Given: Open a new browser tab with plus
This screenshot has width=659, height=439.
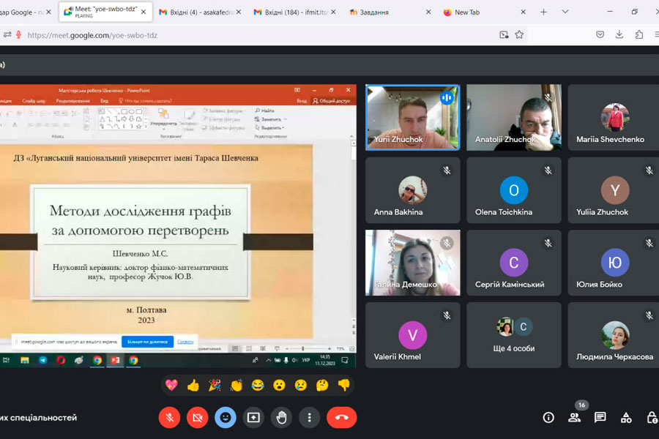Looking at the screenshot, I should point(543,12).
